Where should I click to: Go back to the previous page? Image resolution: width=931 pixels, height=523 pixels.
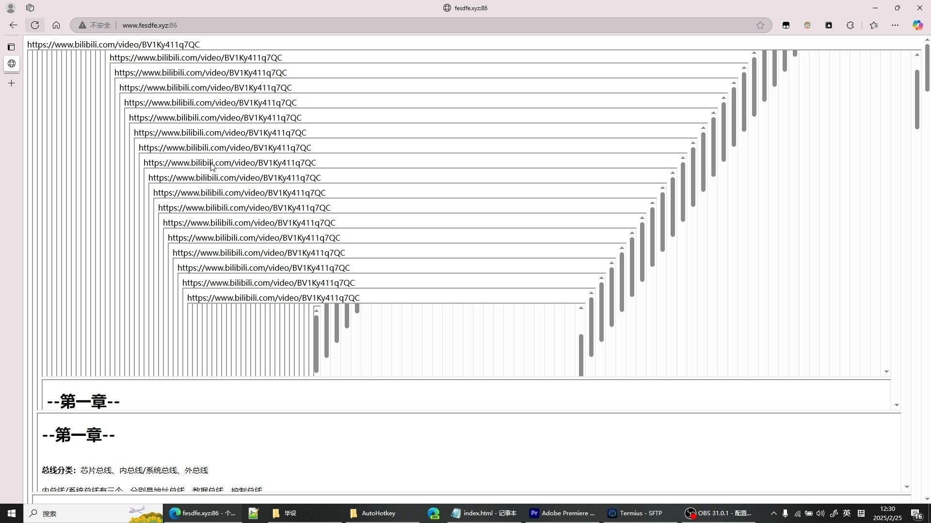14,25
